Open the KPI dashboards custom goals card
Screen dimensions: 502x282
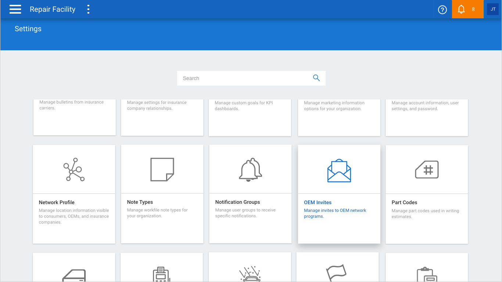(250, 117)
